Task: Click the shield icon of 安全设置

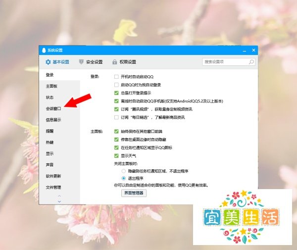Action: 81,62
